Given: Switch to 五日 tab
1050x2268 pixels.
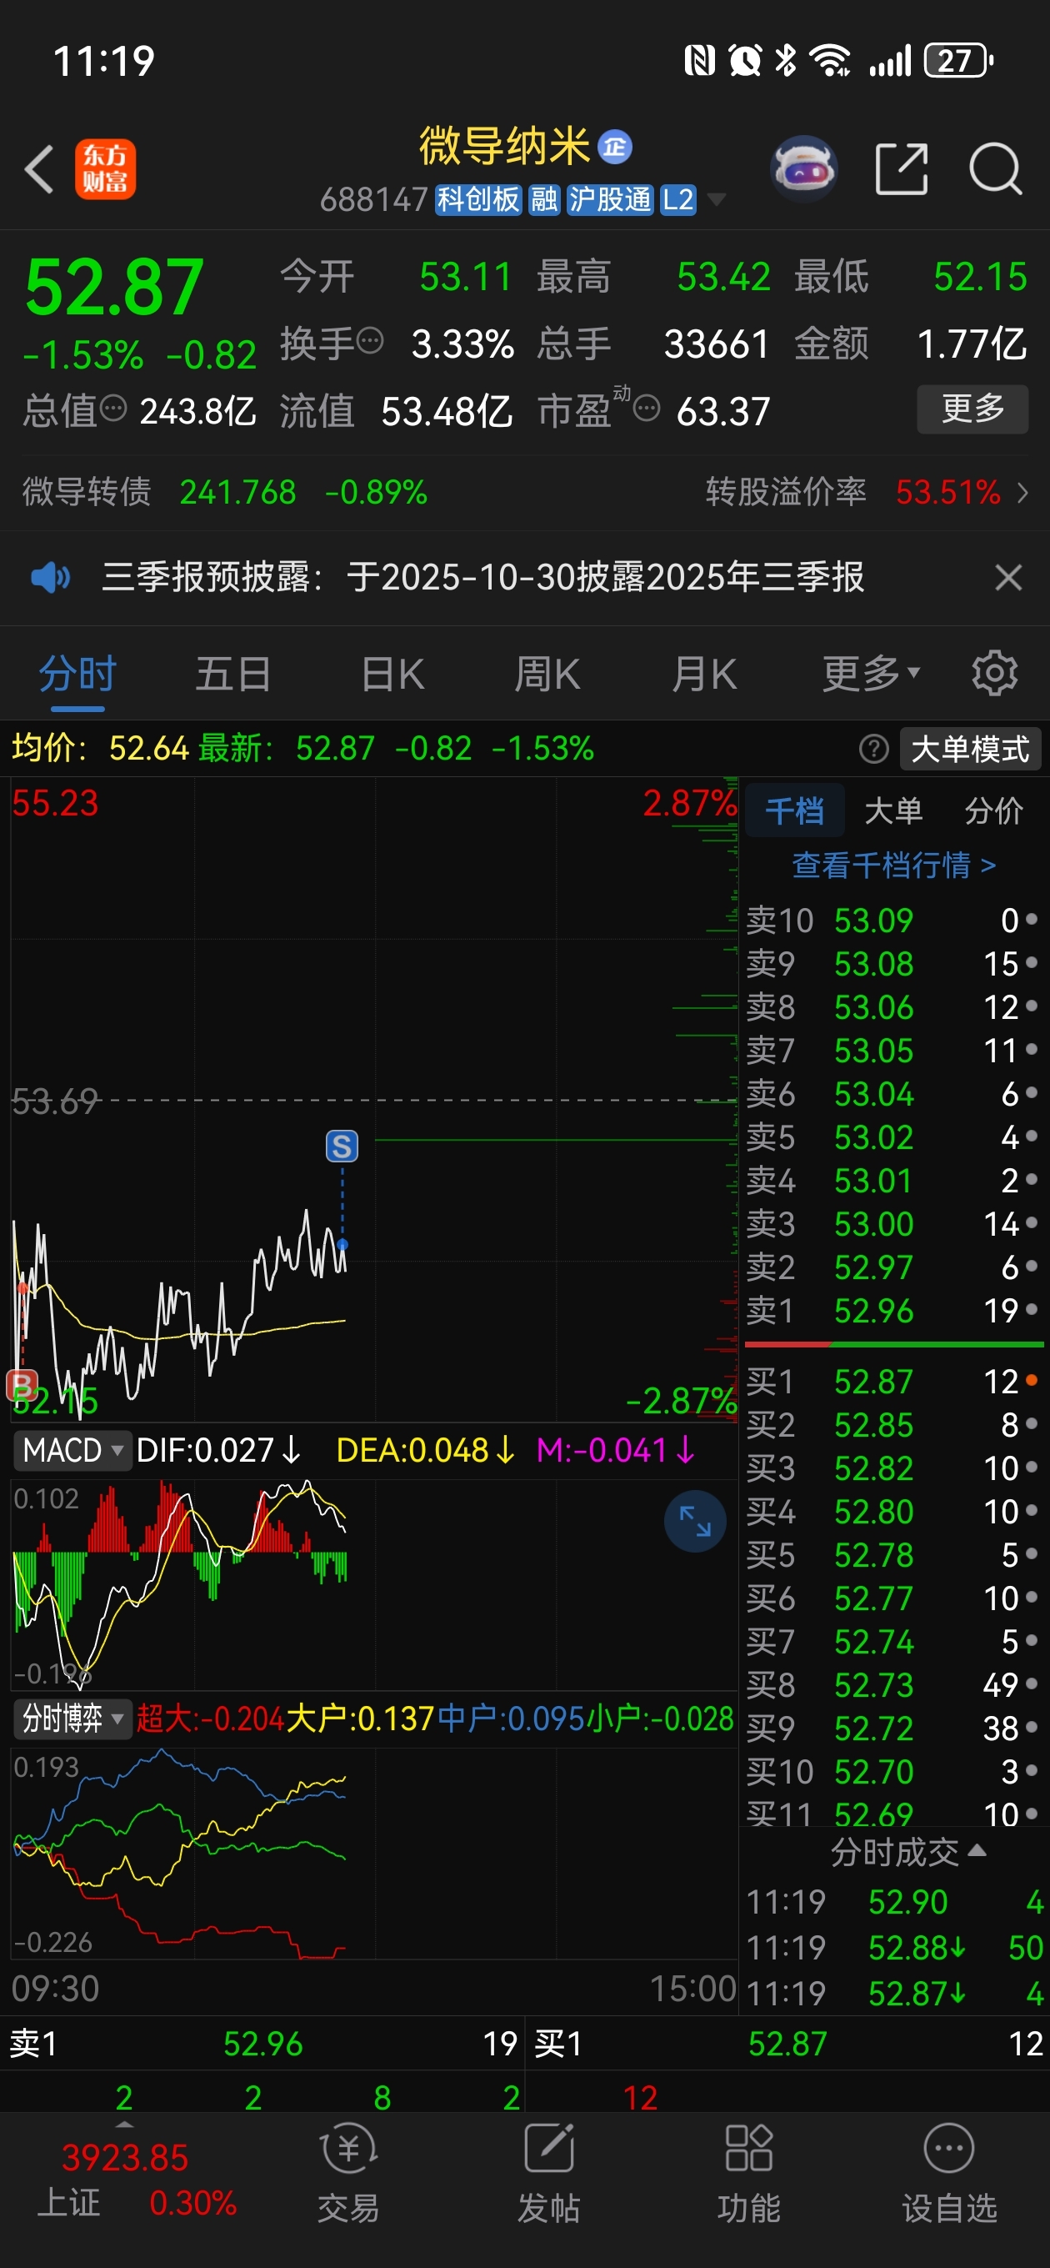Looking at the screenshot, I should click(x=233, y=675).
